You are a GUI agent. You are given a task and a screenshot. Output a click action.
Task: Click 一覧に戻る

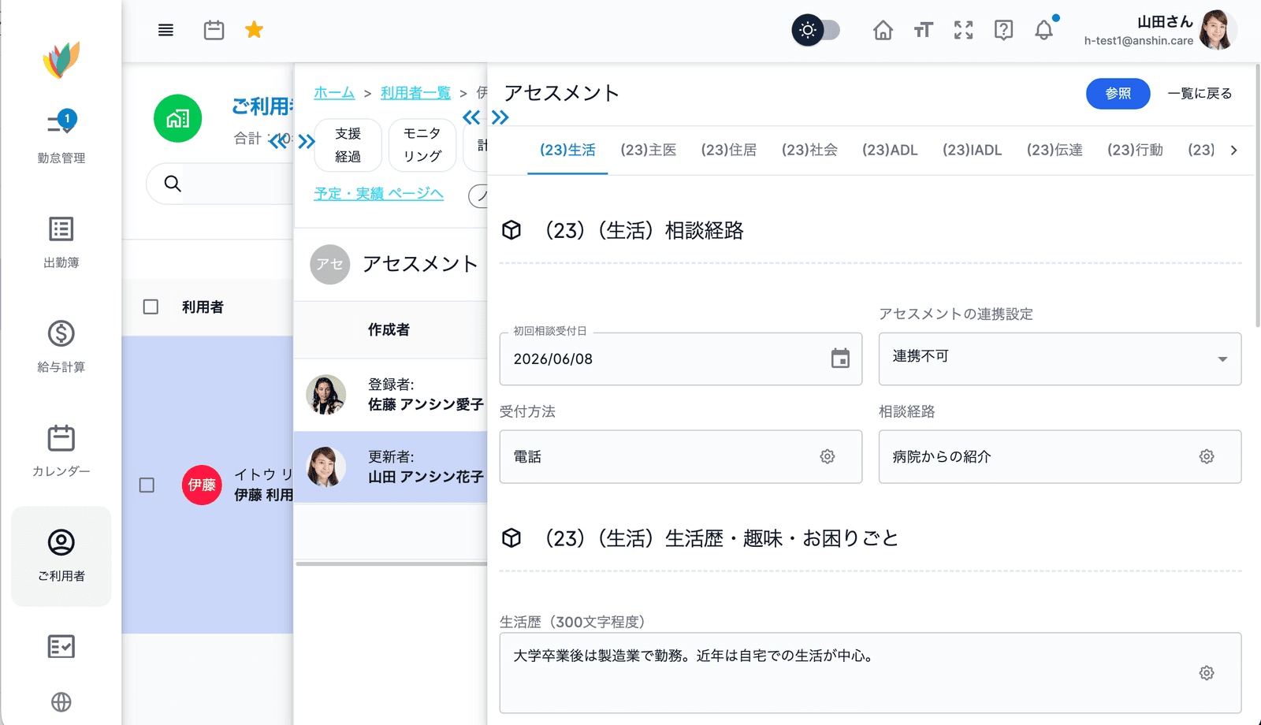point(1200,94)
